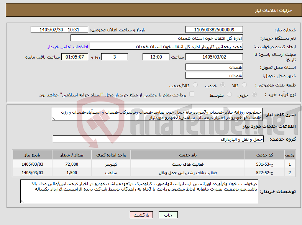Click the resize handle of the buyer notes textarea
Screen dimensions: 302x225
pos(22,201)
